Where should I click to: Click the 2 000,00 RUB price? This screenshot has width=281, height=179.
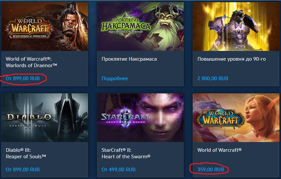(213, 78)
